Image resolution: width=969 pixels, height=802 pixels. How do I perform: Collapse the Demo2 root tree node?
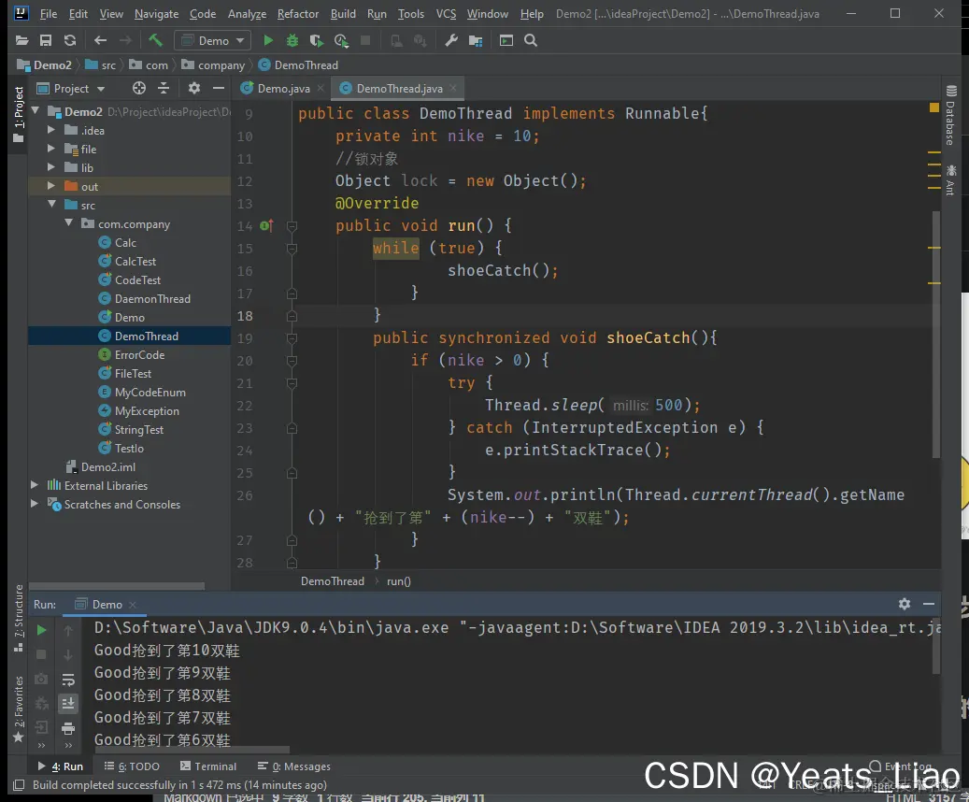(x=36, y=111)
